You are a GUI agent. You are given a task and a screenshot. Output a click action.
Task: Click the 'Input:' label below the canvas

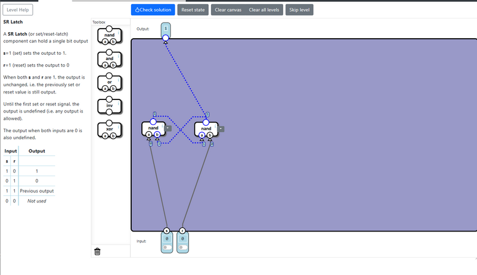141,241
